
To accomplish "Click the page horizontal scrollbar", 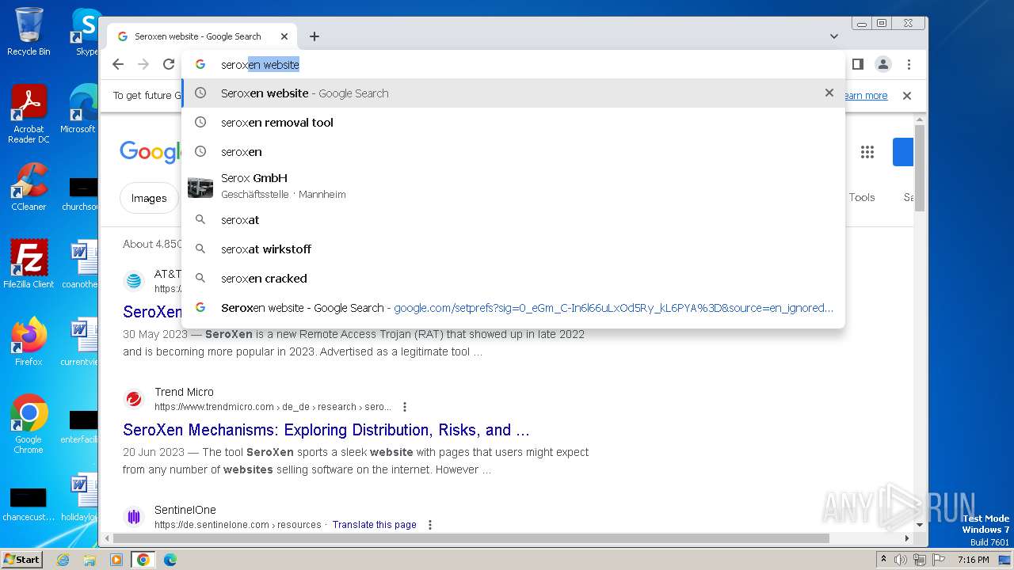I will (x=471, y=538).
